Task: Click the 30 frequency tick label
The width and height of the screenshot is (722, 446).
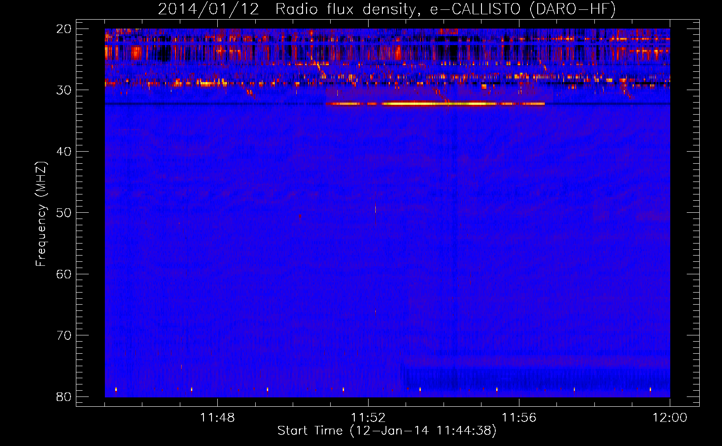Action: [64, 90]
